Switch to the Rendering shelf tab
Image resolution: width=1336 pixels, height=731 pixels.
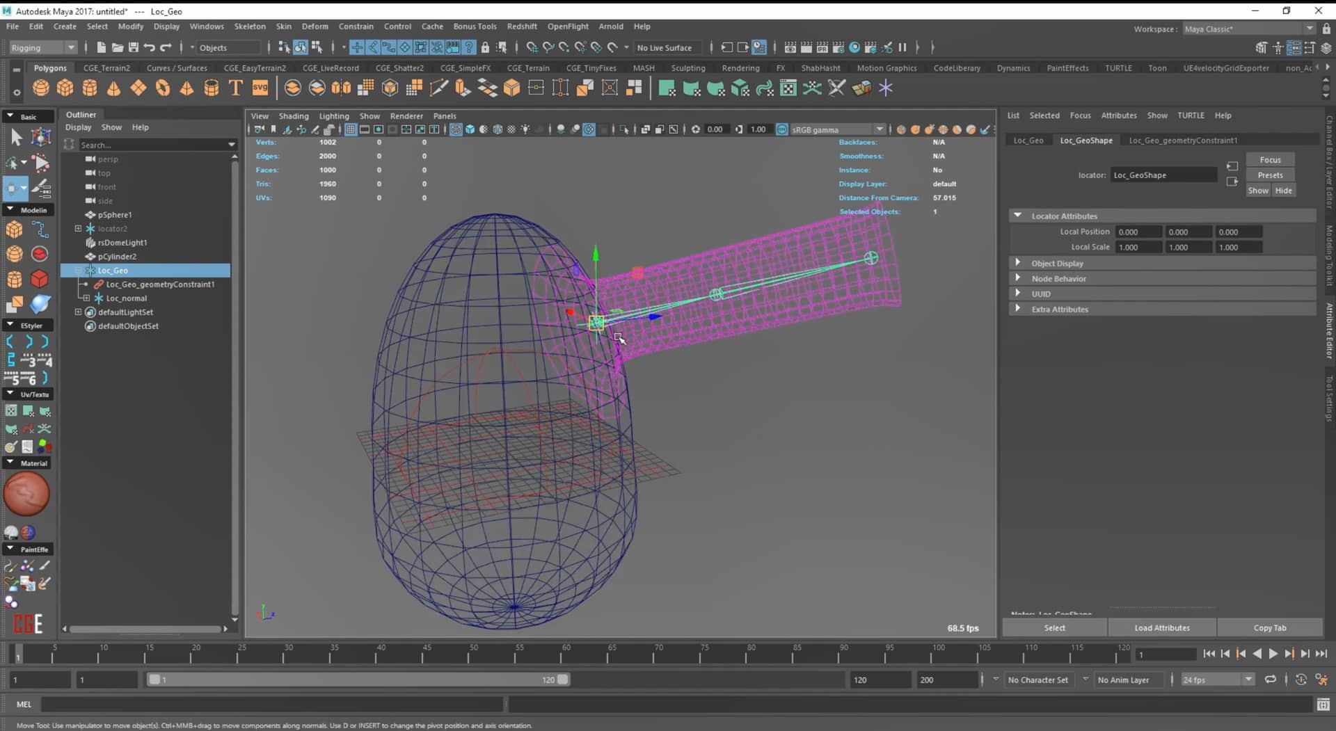(740, 67)
